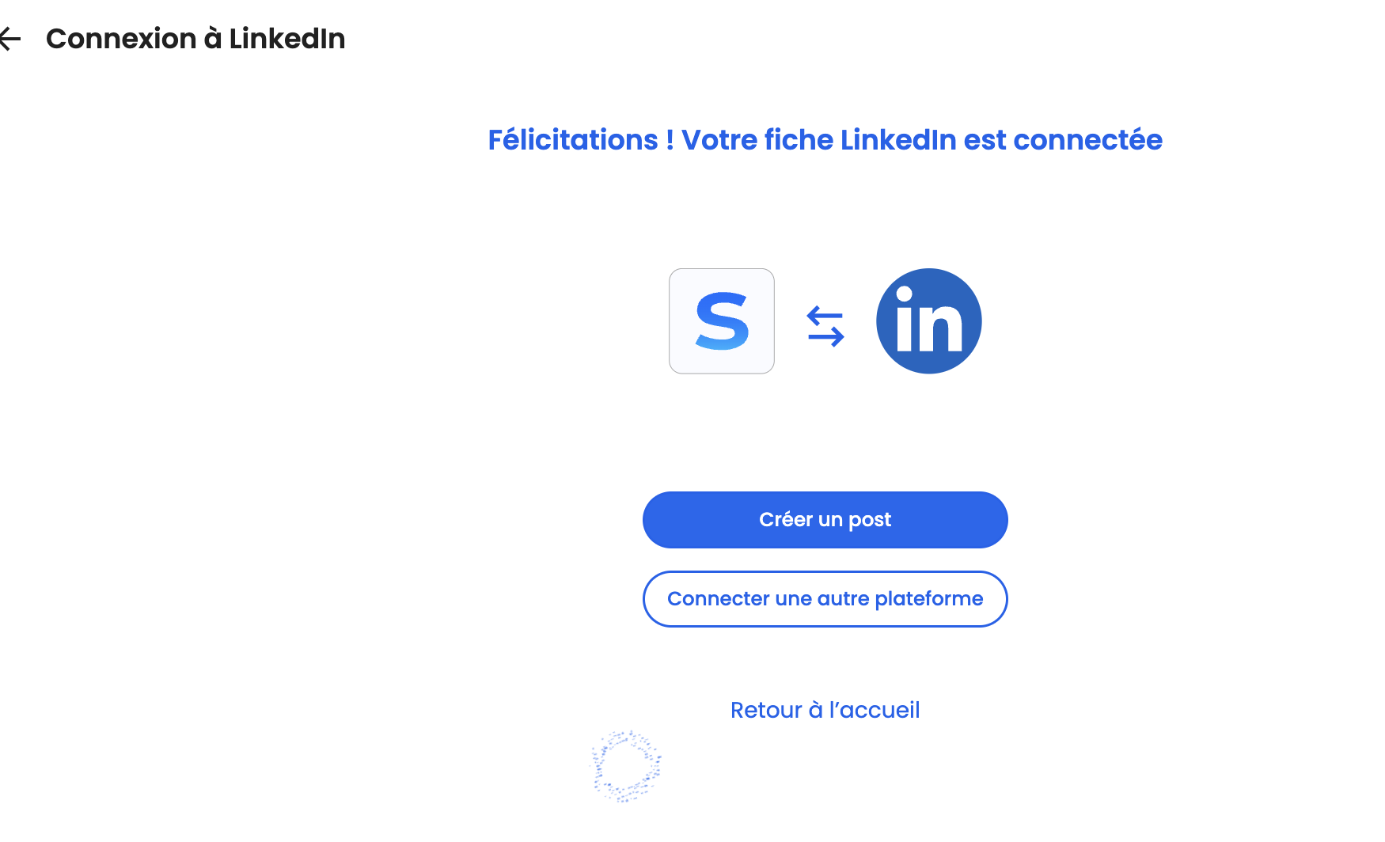Click the two-way sync arrows icon
The width and height of the screenshot is (1385, 842).
(825, 326)
